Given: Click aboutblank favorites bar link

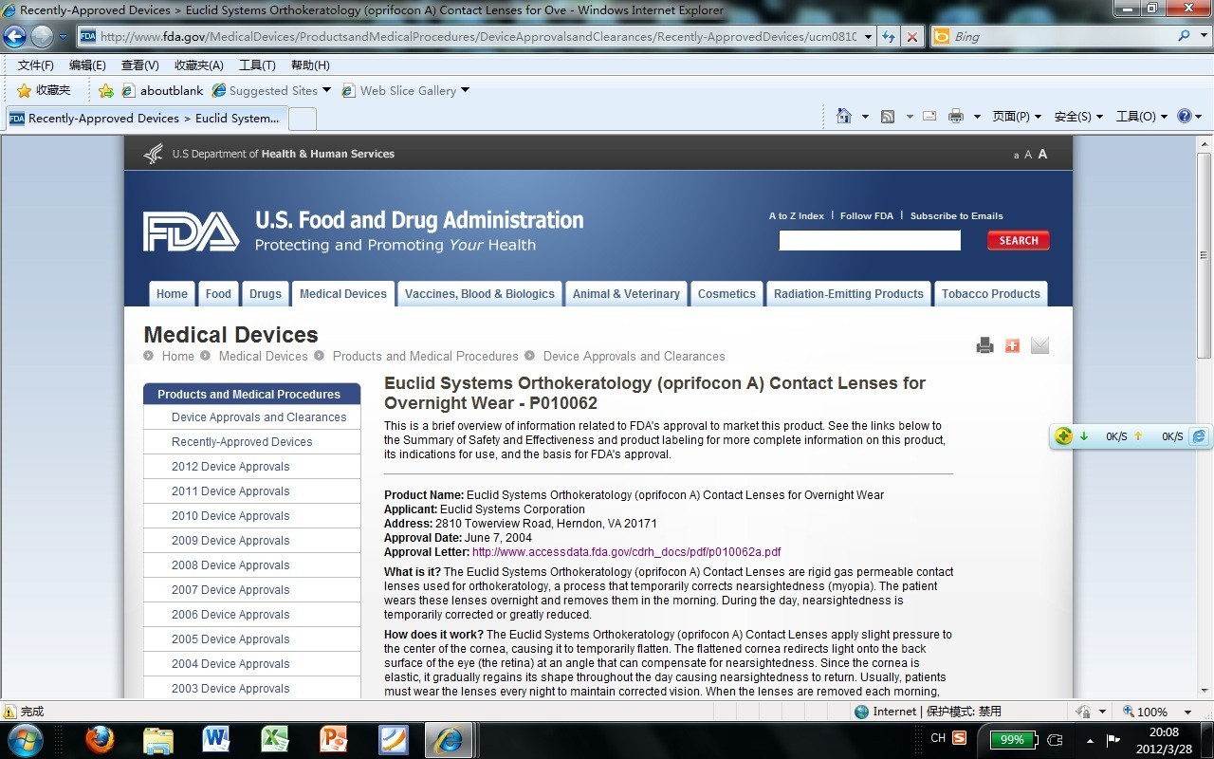Looking at the screenshot, I should pos(162,90).
